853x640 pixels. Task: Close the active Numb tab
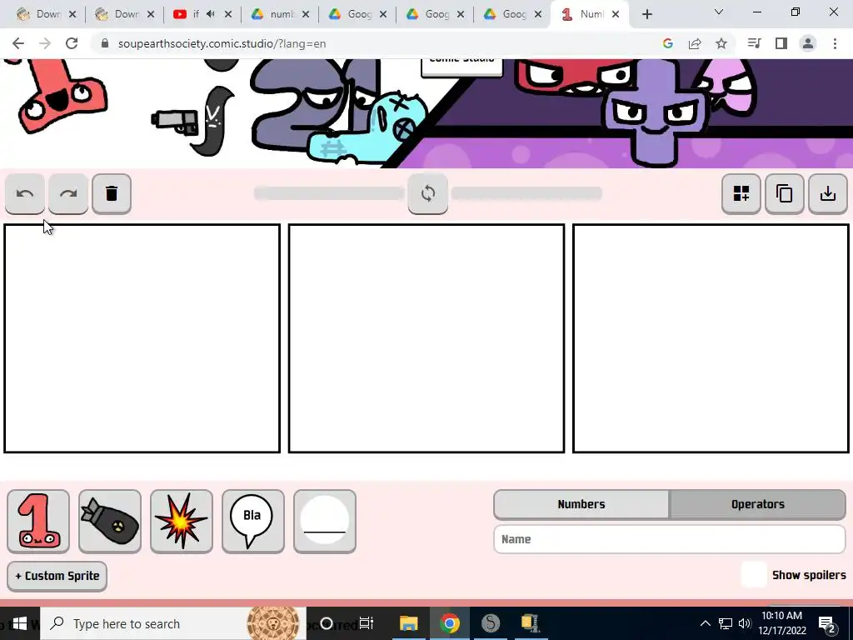pyautogui.click(x=616, y=15)
